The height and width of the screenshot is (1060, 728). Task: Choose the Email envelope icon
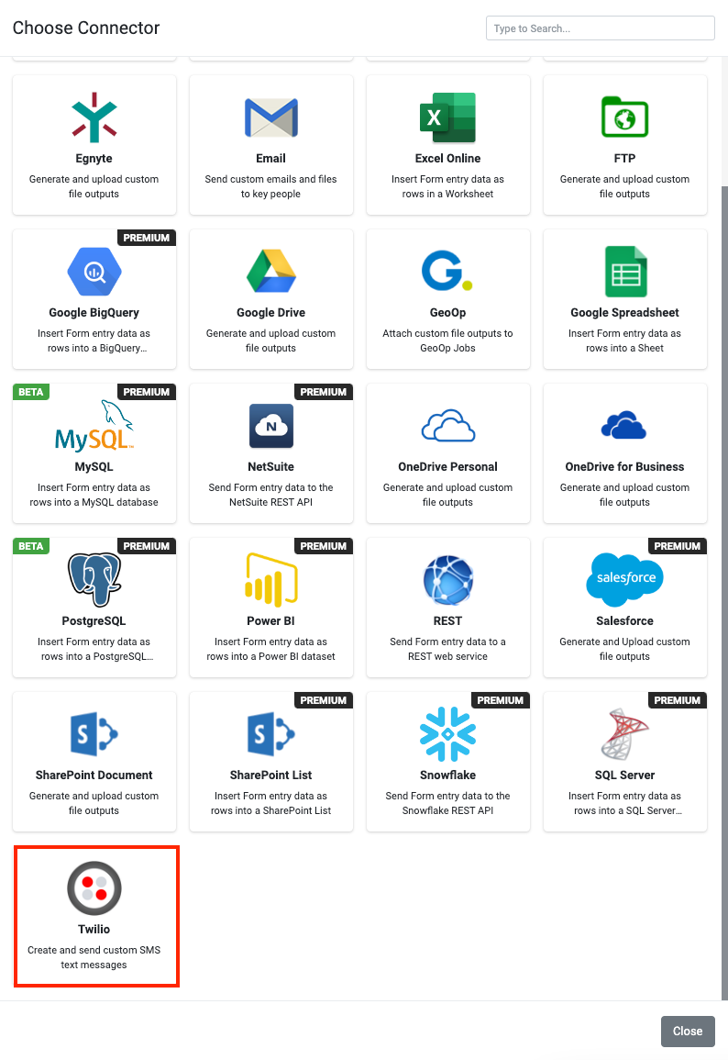[x=270, y=117]
